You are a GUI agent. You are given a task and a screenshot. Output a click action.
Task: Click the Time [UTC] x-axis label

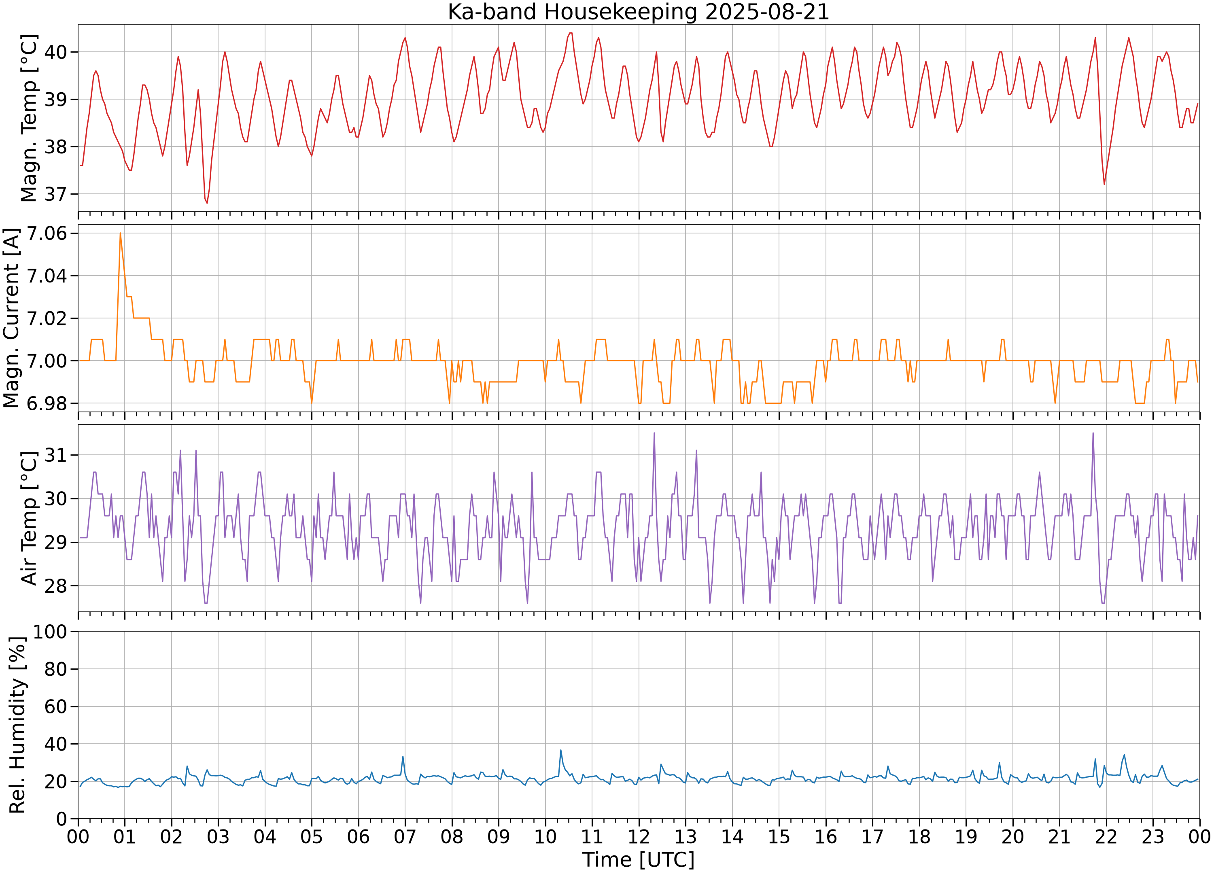pyautogui.click(x=638, y=859)
